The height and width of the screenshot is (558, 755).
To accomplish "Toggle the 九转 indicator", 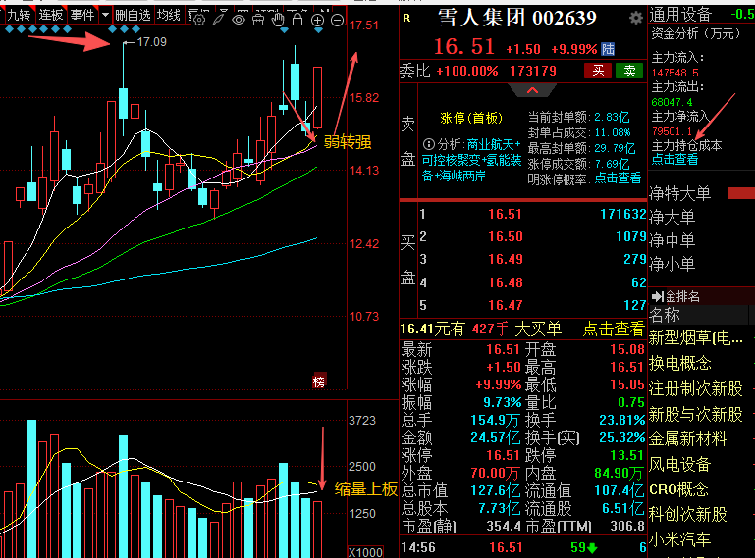I will pos(18,16).
